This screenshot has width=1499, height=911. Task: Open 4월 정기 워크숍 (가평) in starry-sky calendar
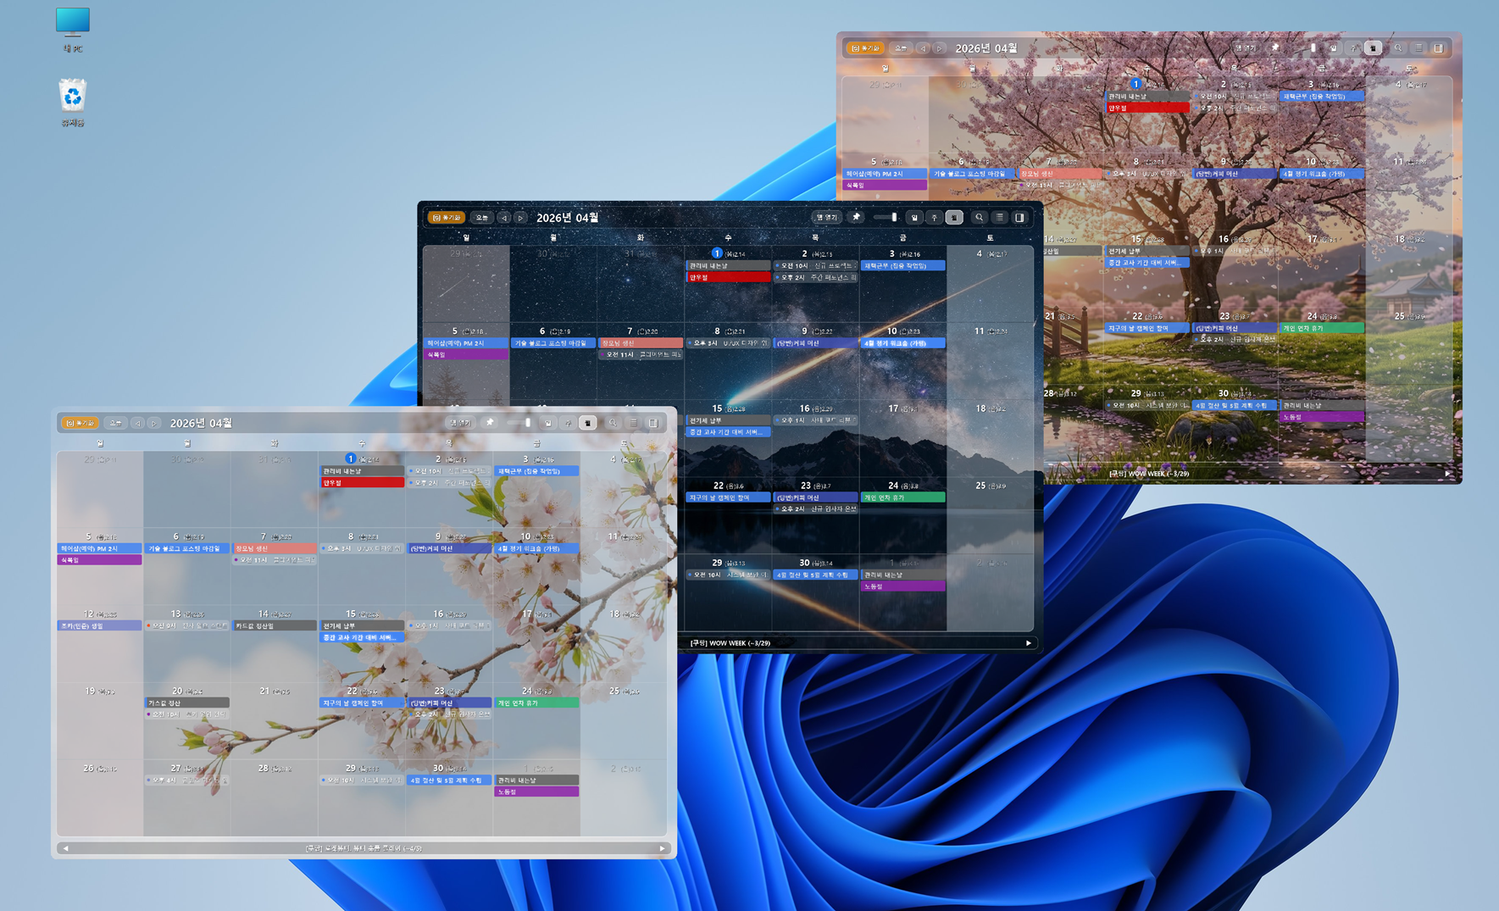point(902,343)
